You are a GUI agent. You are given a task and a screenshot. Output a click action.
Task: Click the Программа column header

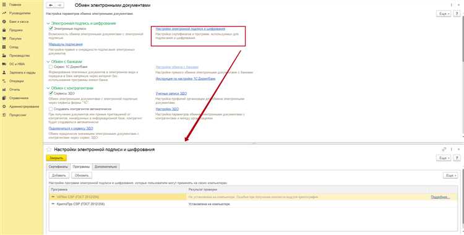pyautogui.click(x=118, y=189)
